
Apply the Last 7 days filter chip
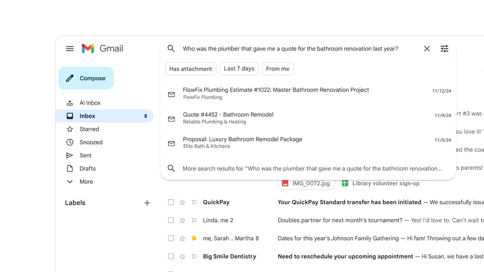(239, 69)
